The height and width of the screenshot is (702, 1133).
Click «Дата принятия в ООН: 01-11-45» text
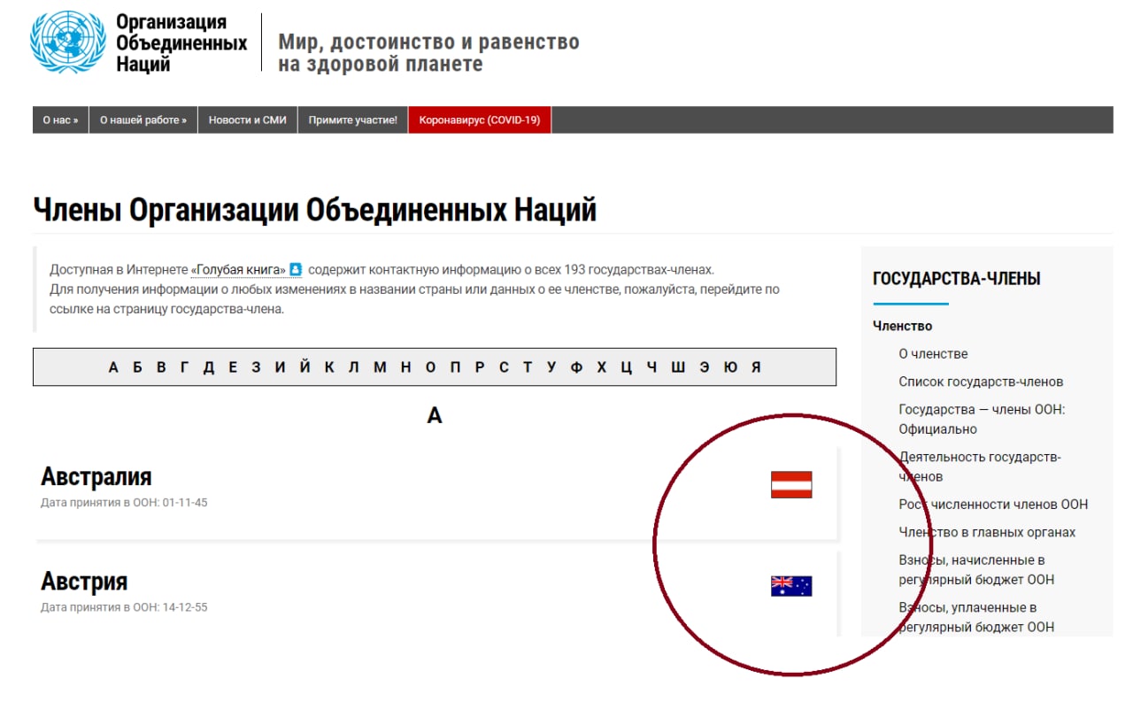[124, 503]
